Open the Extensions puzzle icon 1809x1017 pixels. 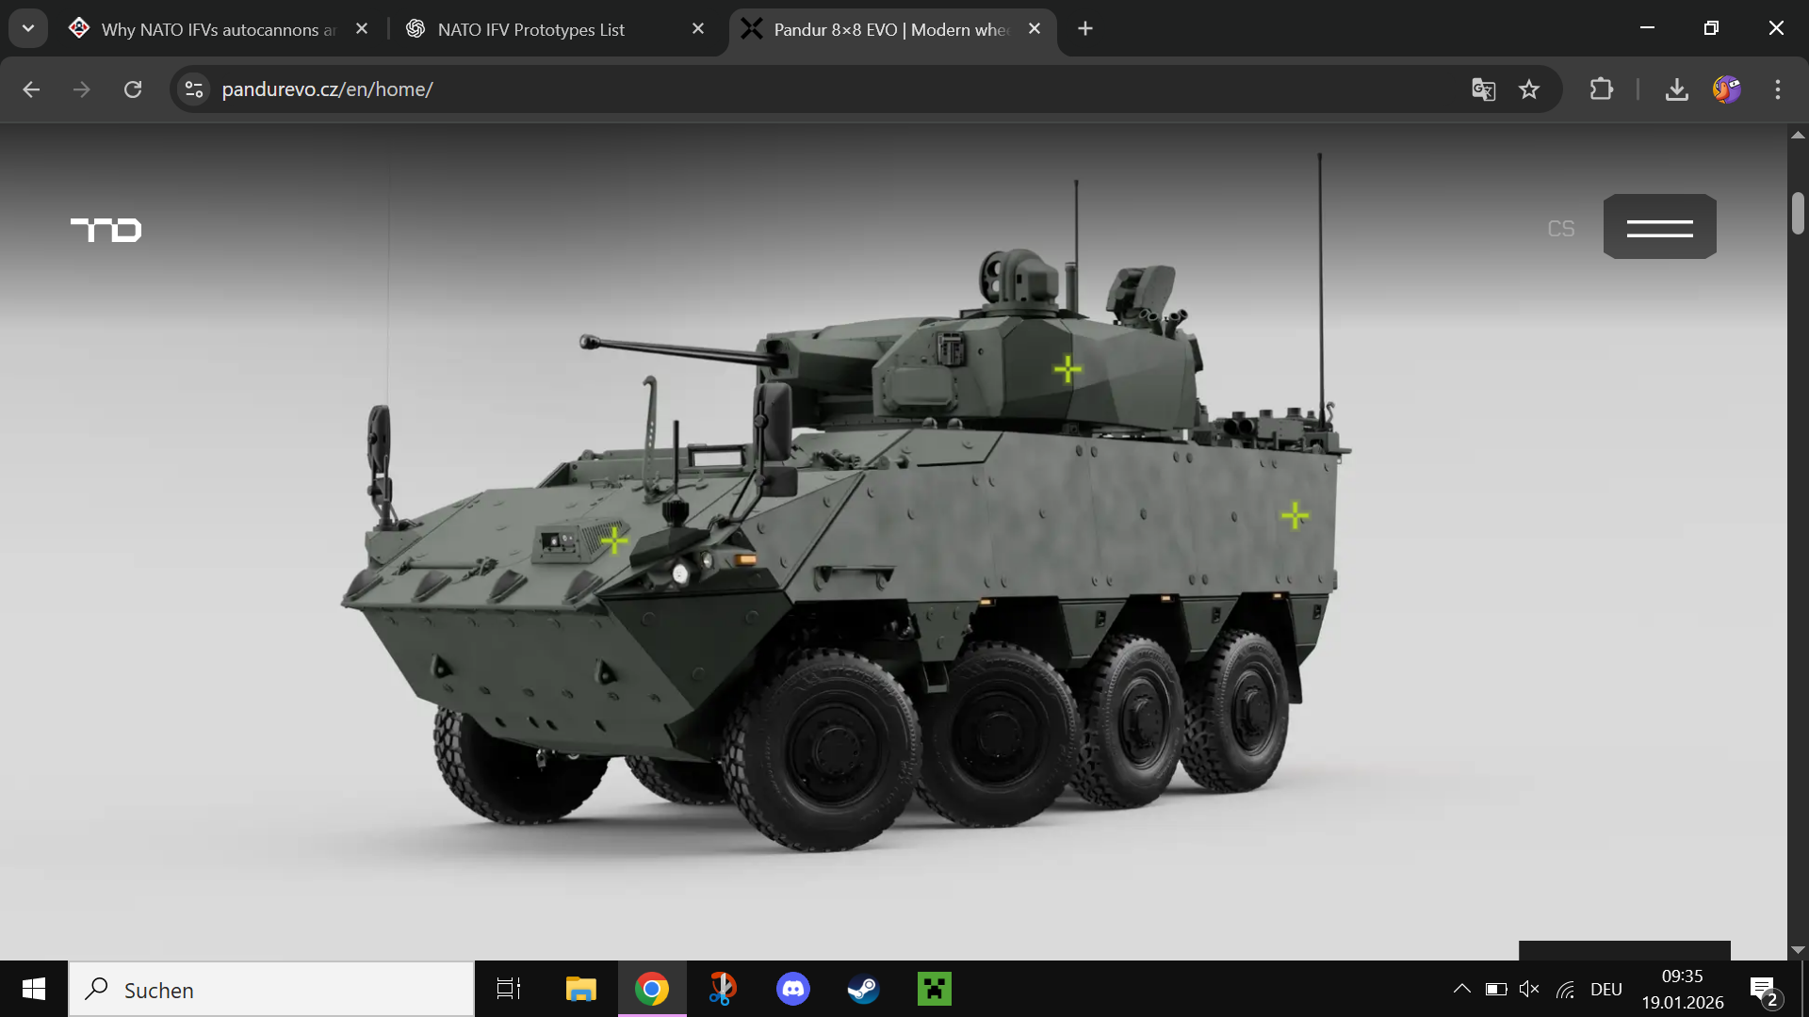point(1601,89)
